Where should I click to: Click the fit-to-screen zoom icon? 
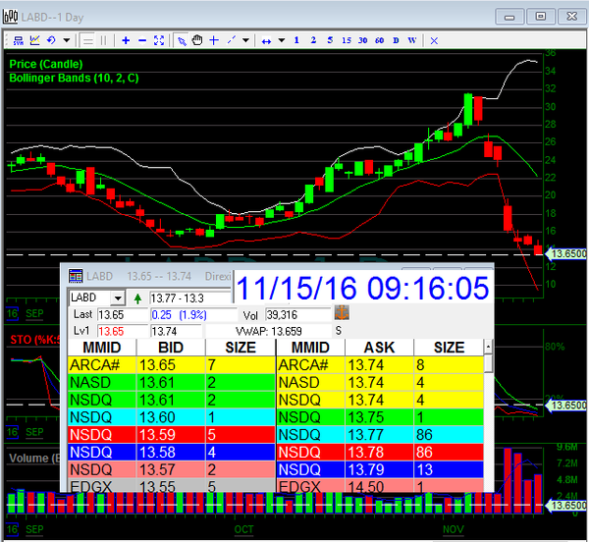(160, 40)
